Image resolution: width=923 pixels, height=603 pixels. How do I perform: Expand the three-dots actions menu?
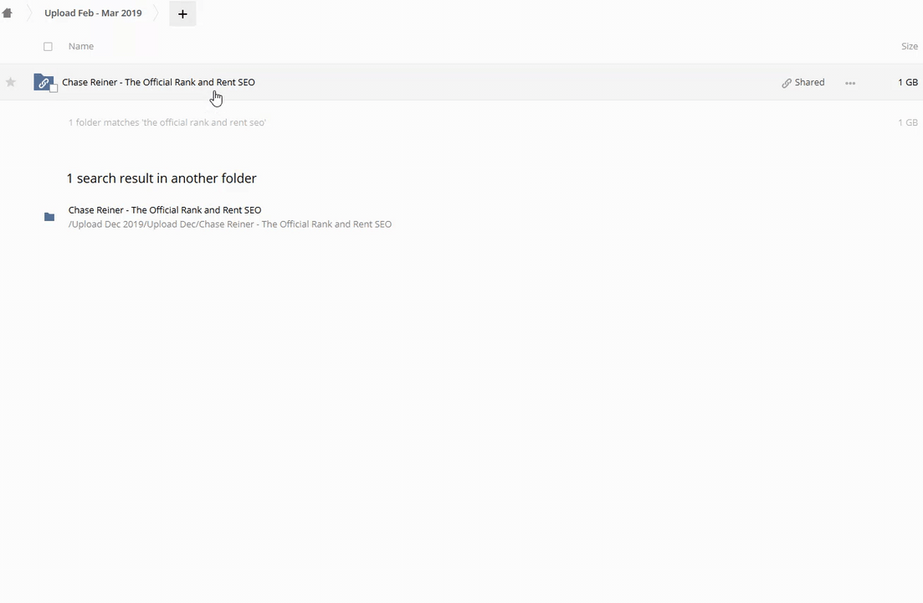pos(850,83)
